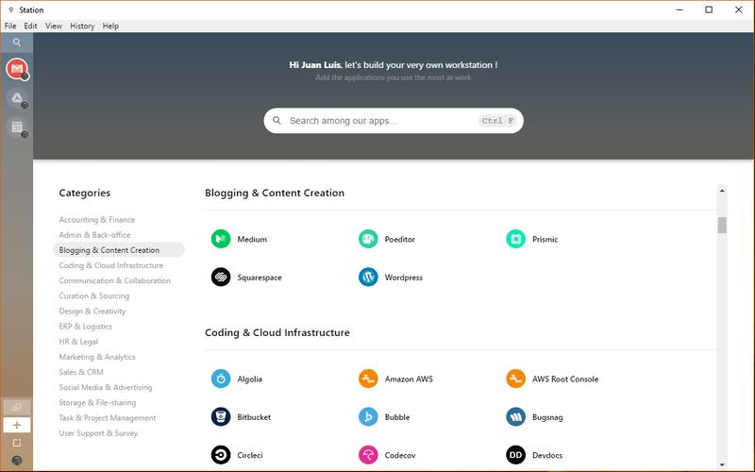Select Admin & Back-office category
The height and width of the screenshot is (472, 755).
[94, 235]
